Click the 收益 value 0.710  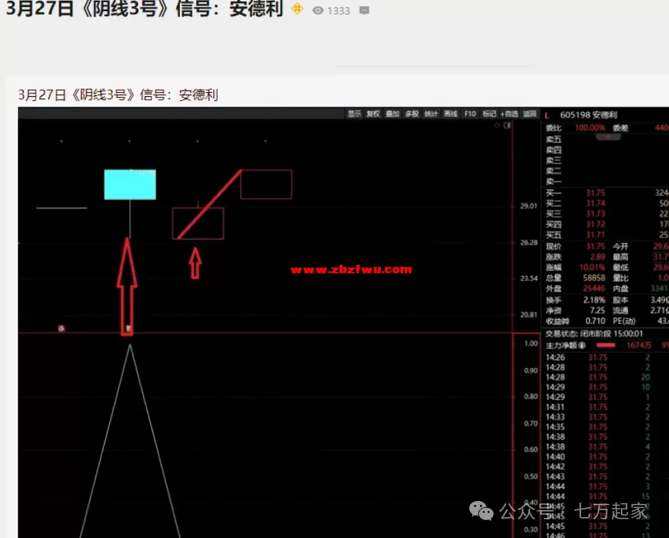[595, 321]
